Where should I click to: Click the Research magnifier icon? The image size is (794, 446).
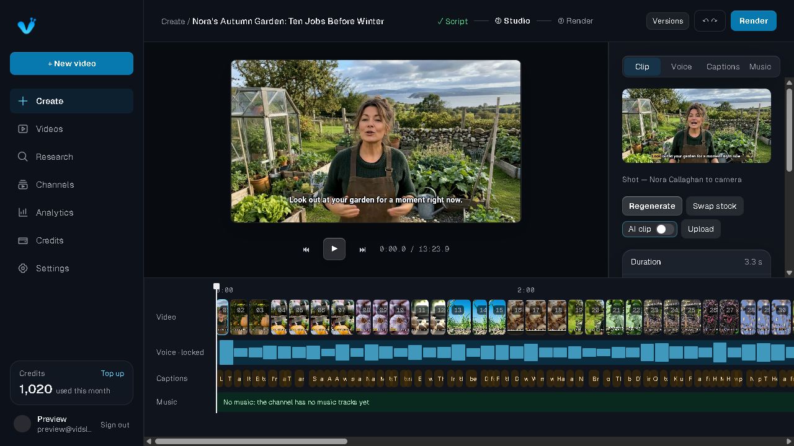click(x=23, y=157)
